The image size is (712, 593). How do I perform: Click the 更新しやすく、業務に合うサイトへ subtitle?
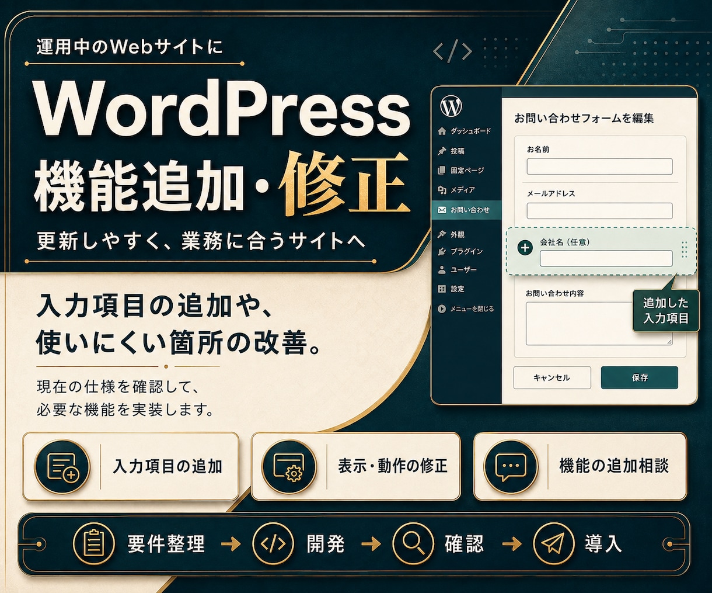(201, 241)
